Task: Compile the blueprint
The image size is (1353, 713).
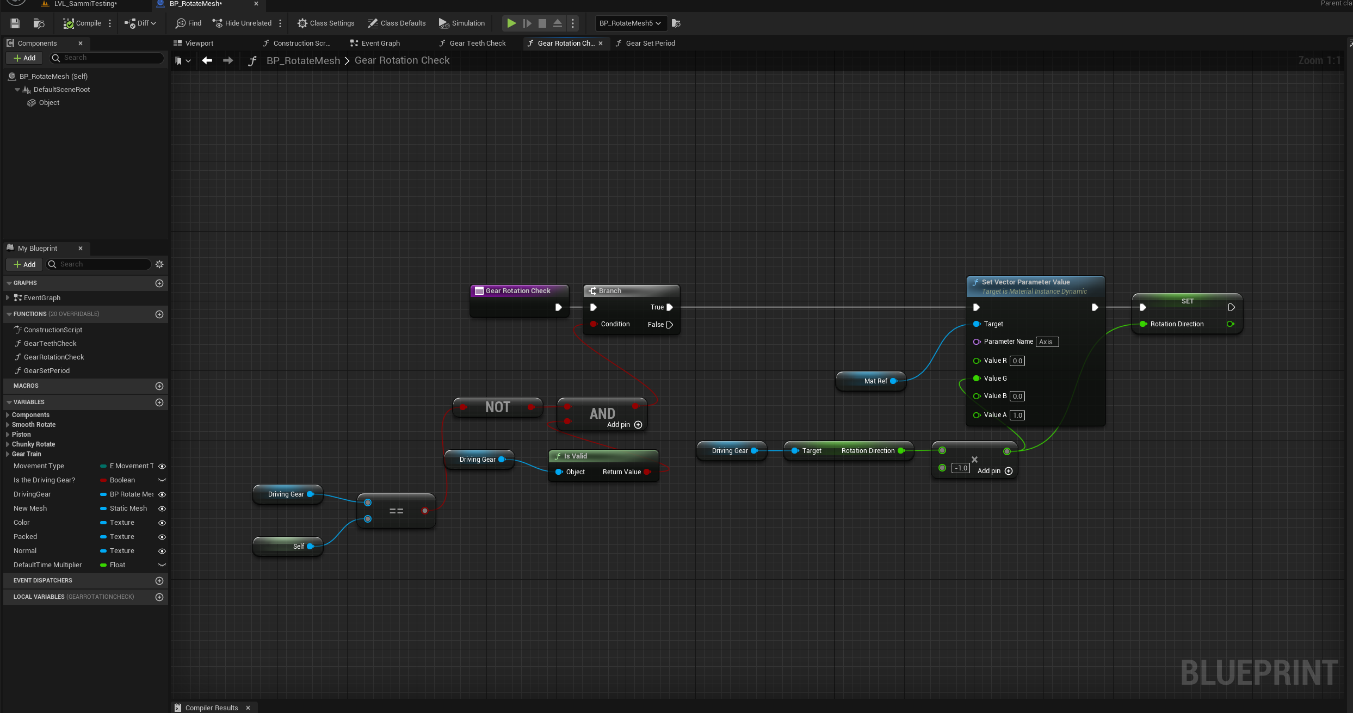Action: click(x=82, y=23)
